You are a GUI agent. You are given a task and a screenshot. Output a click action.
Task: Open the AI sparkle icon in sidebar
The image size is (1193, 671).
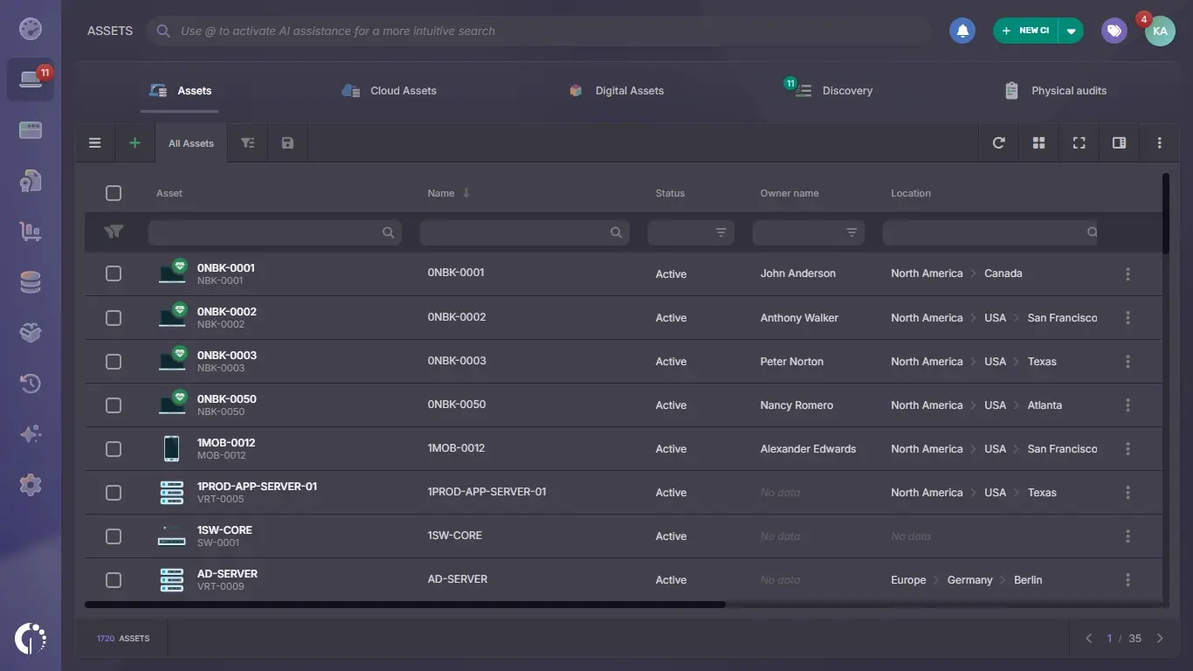(x=31, y=434)
